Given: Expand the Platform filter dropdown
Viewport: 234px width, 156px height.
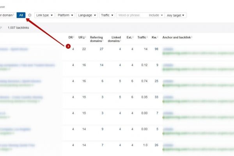Looking at the screenshot, I should click(65, 15).
